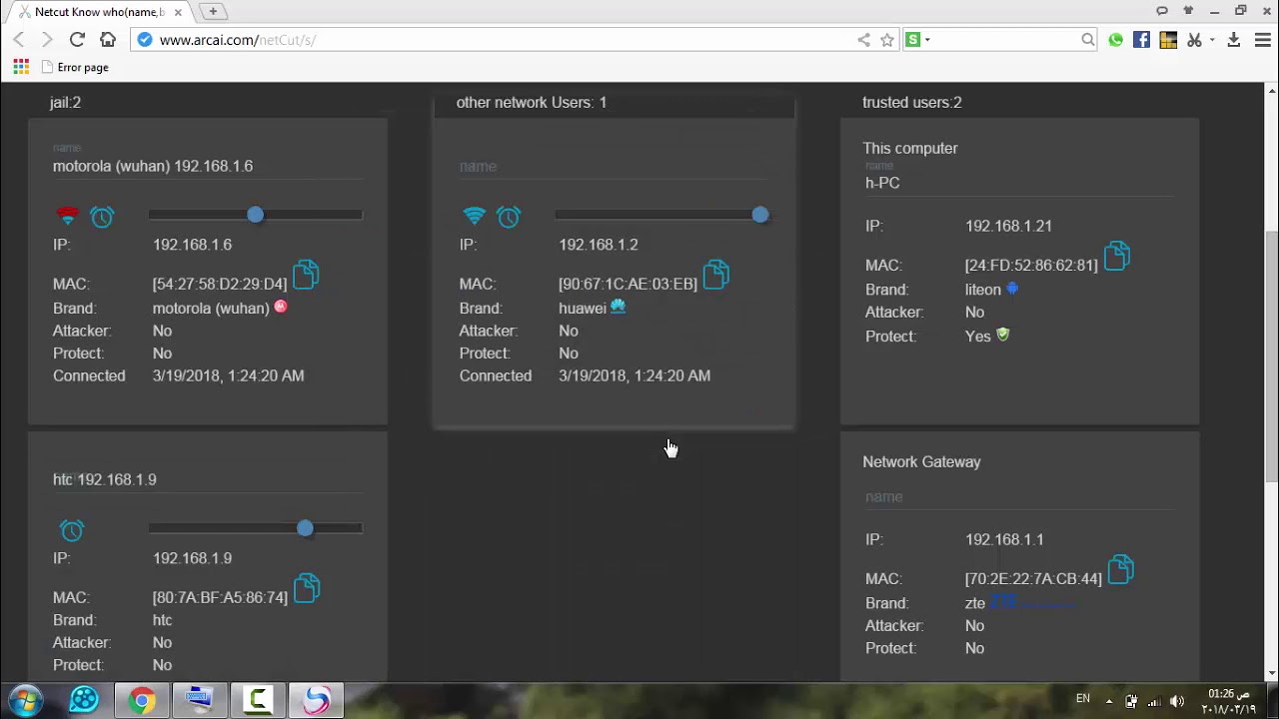
Task: Open search engine dropdown arrow
Action: tap(927, 40)
